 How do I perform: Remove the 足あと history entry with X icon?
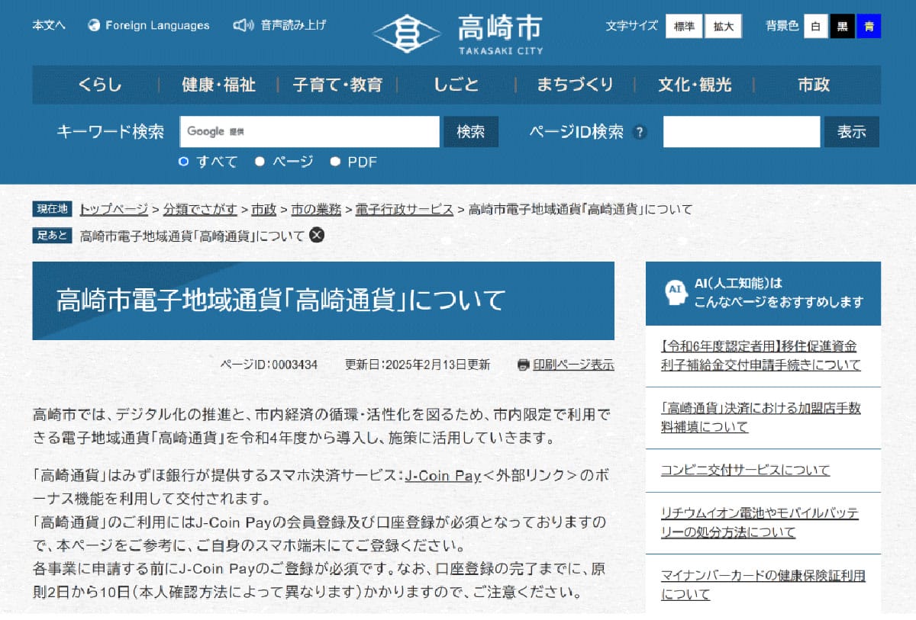(x=317, y=235)
